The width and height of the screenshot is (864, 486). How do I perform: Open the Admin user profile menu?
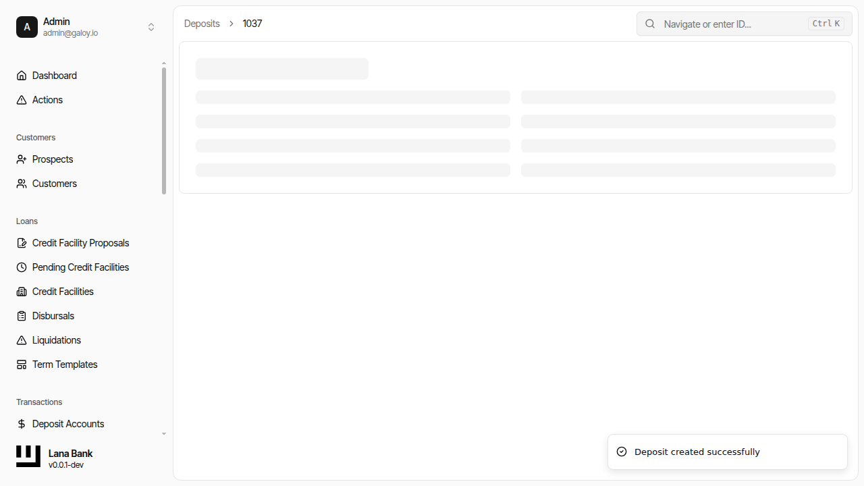[70, 27]
